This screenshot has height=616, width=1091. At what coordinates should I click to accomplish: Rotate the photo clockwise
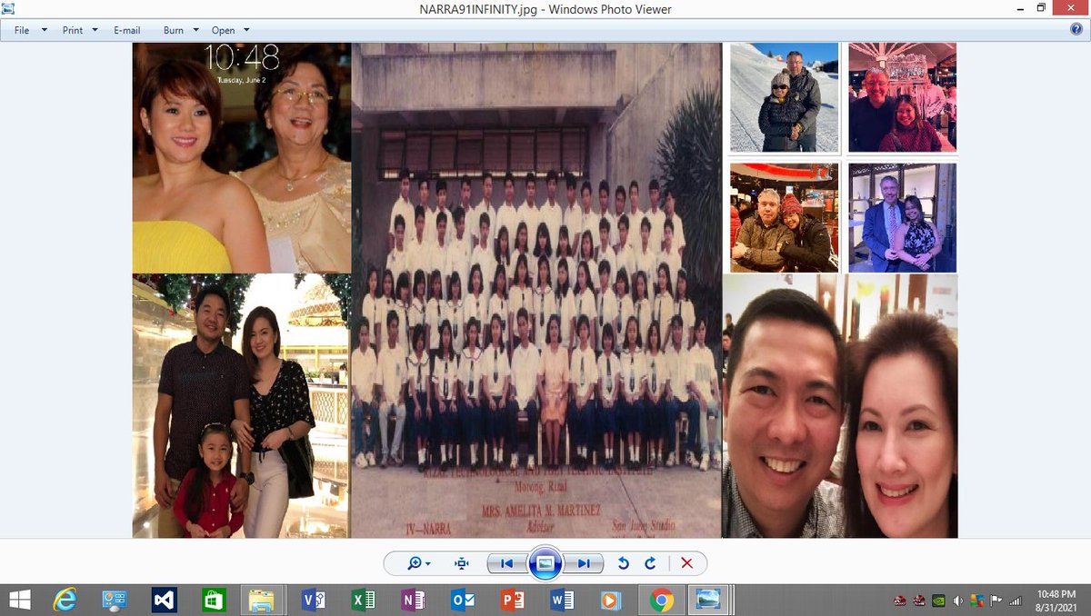pos(650,563)
